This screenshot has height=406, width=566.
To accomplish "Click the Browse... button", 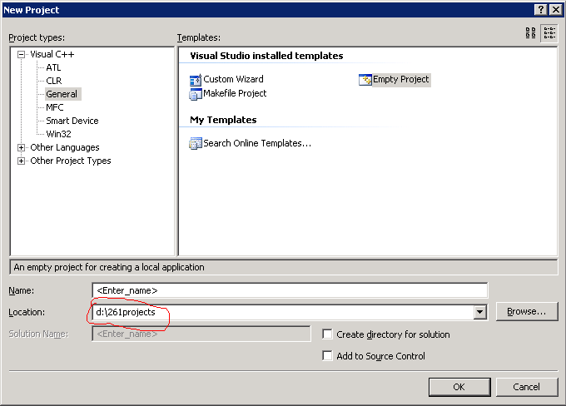I will coord(527,311).
